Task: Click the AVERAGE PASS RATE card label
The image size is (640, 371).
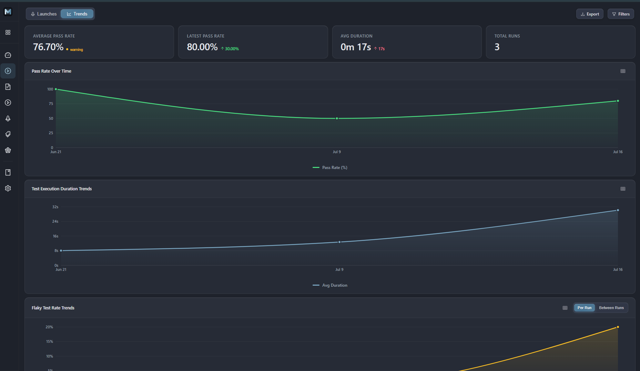Action: click(54, 36)
